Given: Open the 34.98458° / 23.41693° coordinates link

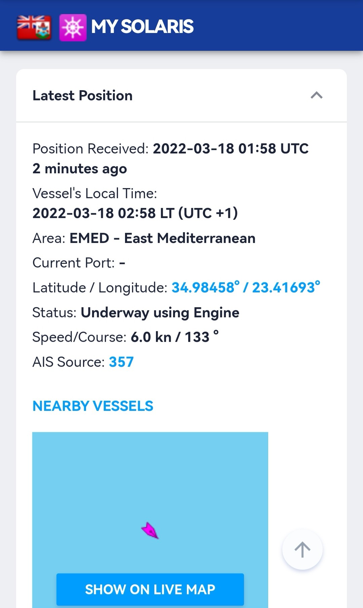Looking at the screenshot, I should [246, 288].
